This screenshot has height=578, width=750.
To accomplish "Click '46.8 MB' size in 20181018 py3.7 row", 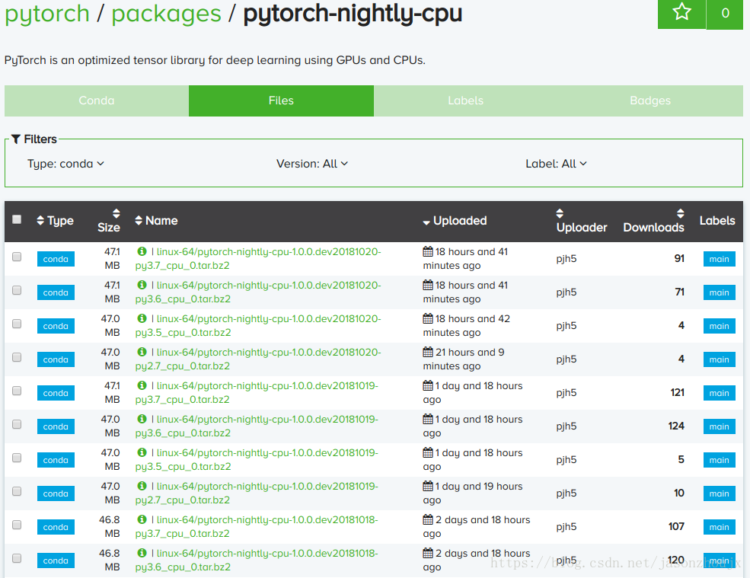I will point(110,526).
